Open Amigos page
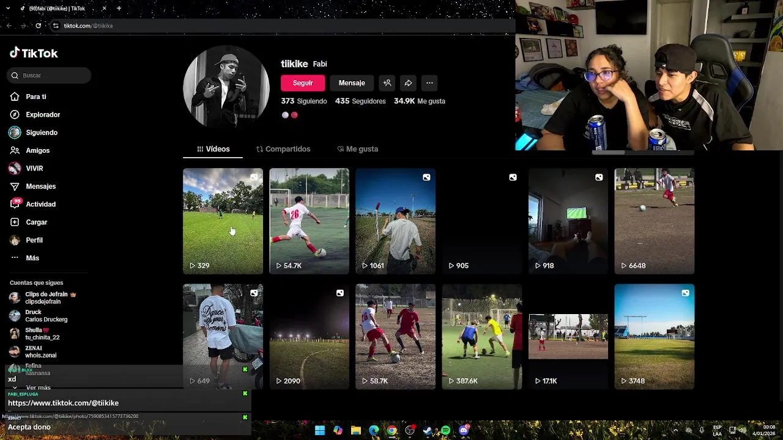 (37, 150)
